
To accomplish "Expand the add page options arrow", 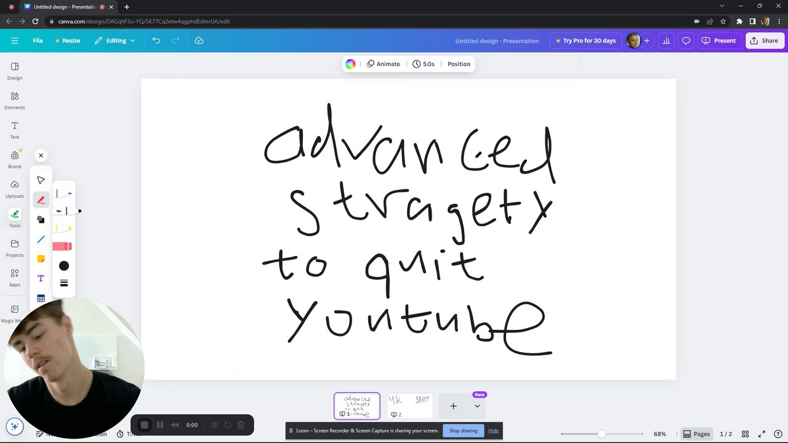I will pyautogui.click(x=477, y=406).
